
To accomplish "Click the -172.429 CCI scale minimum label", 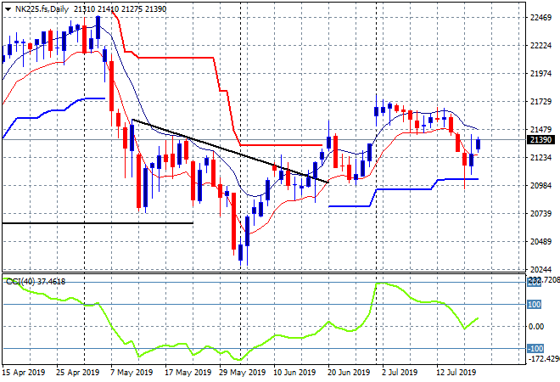I will 544,358.
